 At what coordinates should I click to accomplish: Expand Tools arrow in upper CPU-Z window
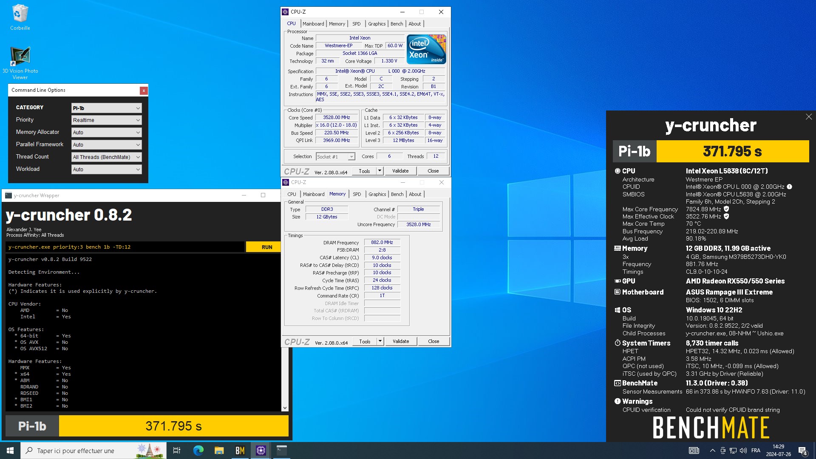point(380,171)
